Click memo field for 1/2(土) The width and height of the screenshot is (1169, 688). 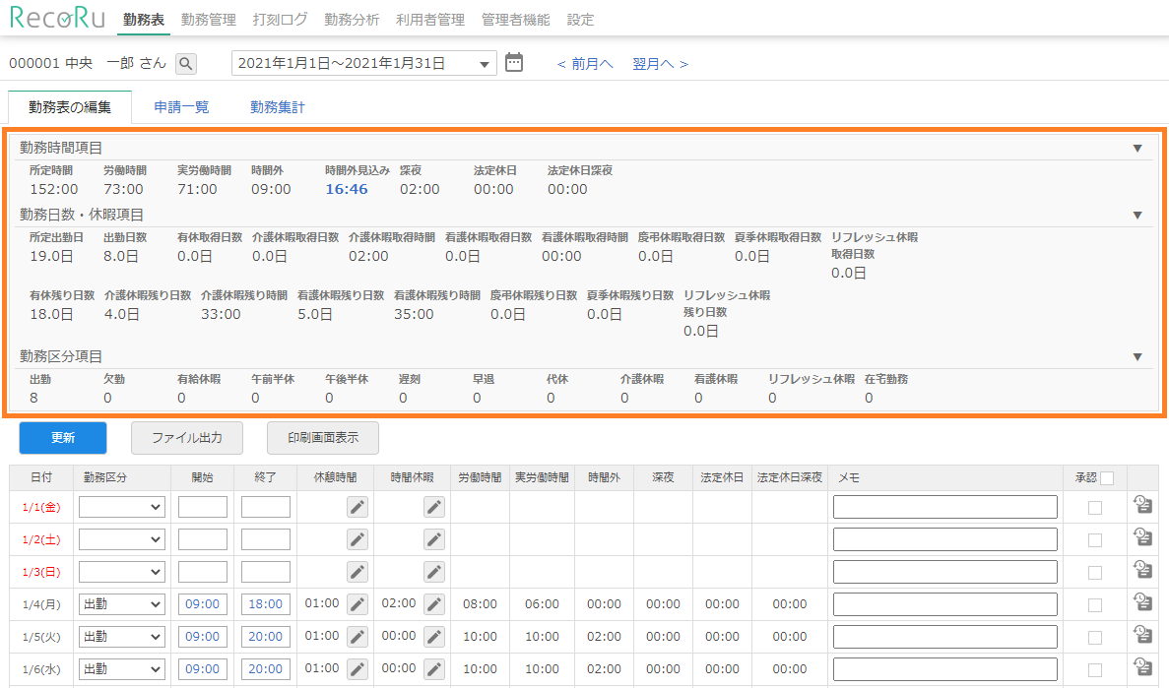[x=945, y=539]
